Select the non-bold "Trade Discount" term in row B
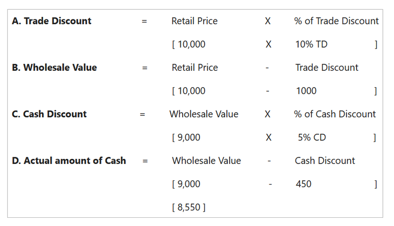 coord(327,68)
